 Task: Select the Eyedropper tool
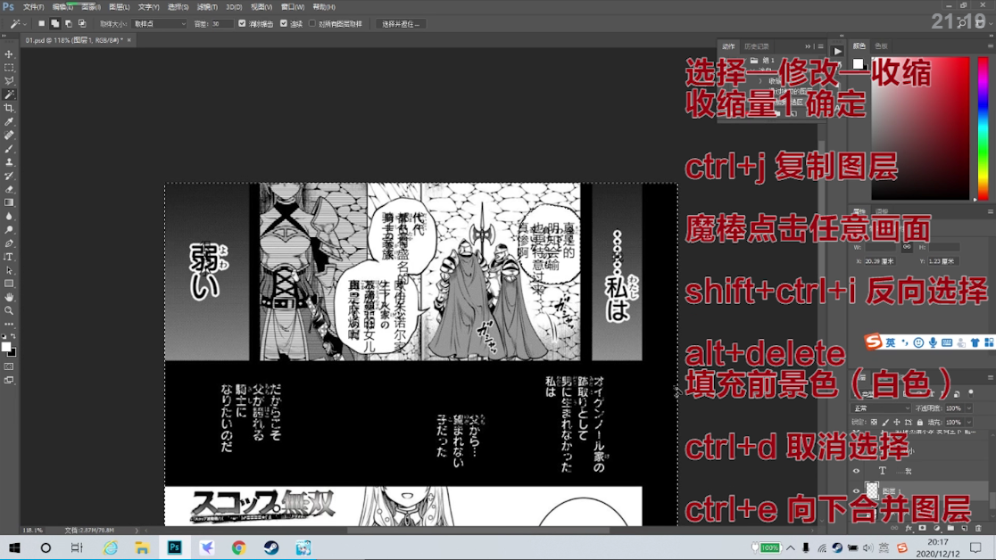pos(9,122)
